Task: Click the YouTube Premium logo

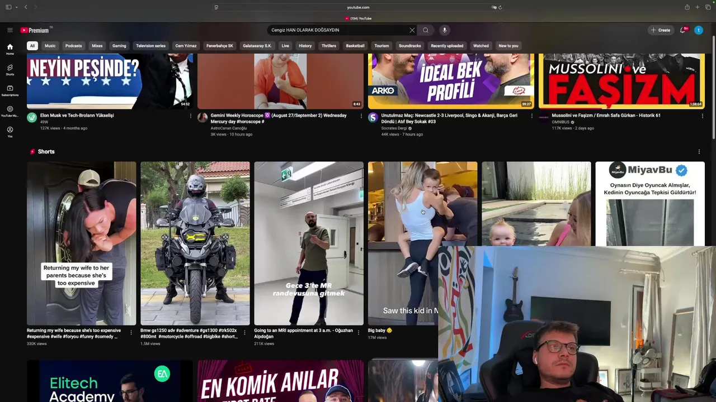Action: (35, 30)
